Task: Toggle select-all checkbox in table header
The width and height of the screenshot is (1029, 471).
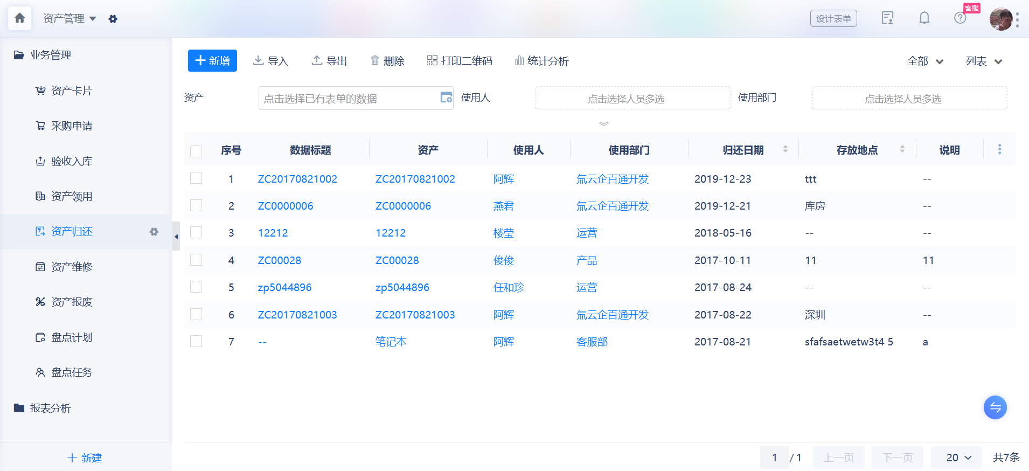Action: (196, 151)
